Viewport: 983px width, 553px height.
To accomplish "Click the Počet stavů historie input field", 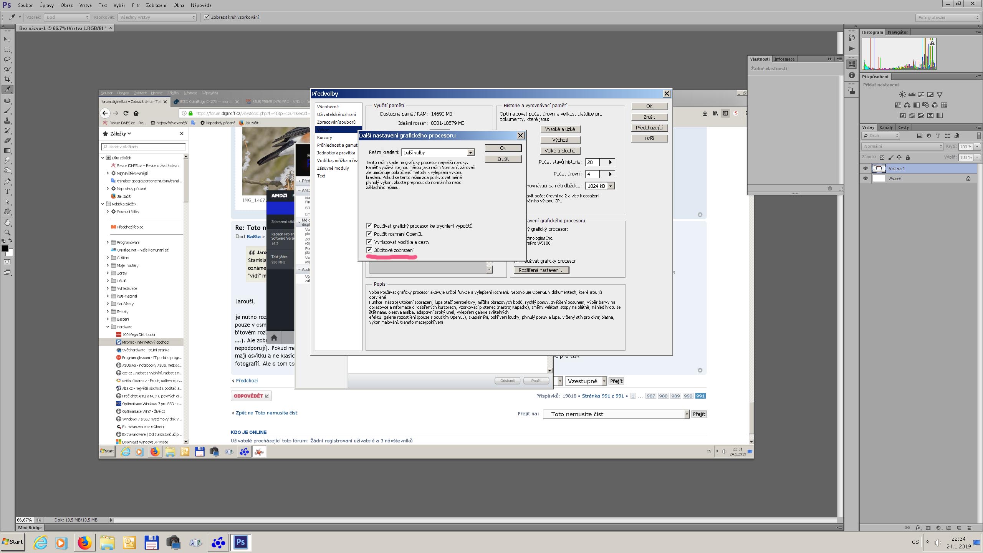I will tap(592, 162).
